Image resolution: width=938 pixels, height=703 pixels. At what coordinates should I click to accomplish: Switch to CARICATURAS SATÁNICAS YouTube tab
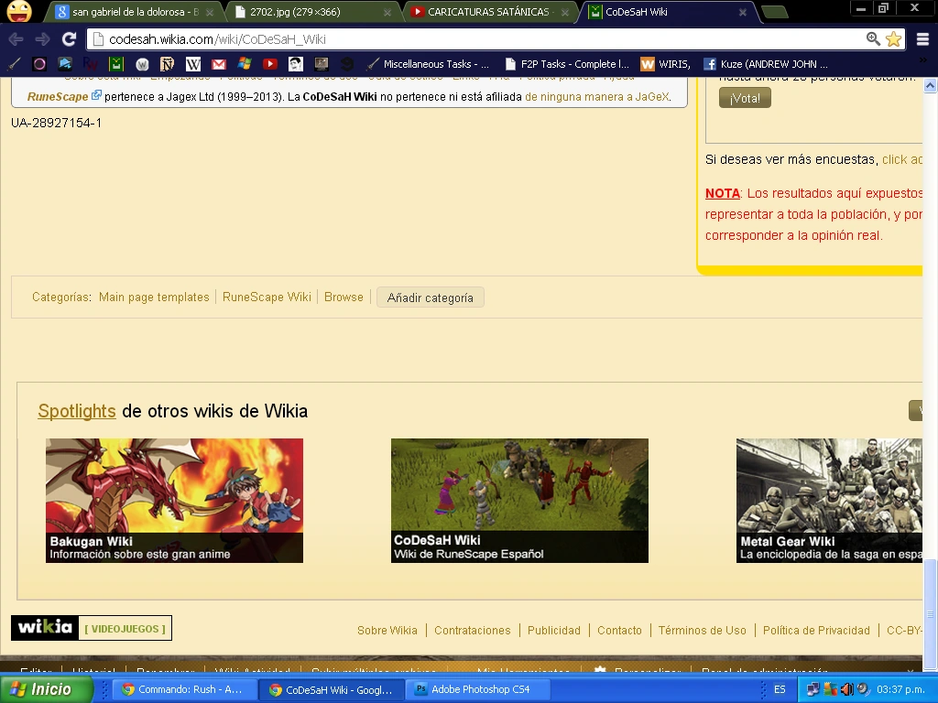point(491,12)
